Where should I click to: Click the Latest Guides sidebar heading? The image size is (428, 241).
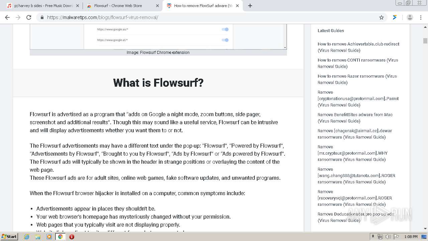(331, 30)
